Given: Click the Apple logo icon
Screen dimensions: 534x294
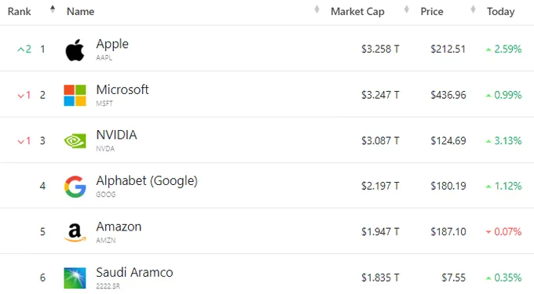Looking at the screenshot, I should (x=75, y=50).
